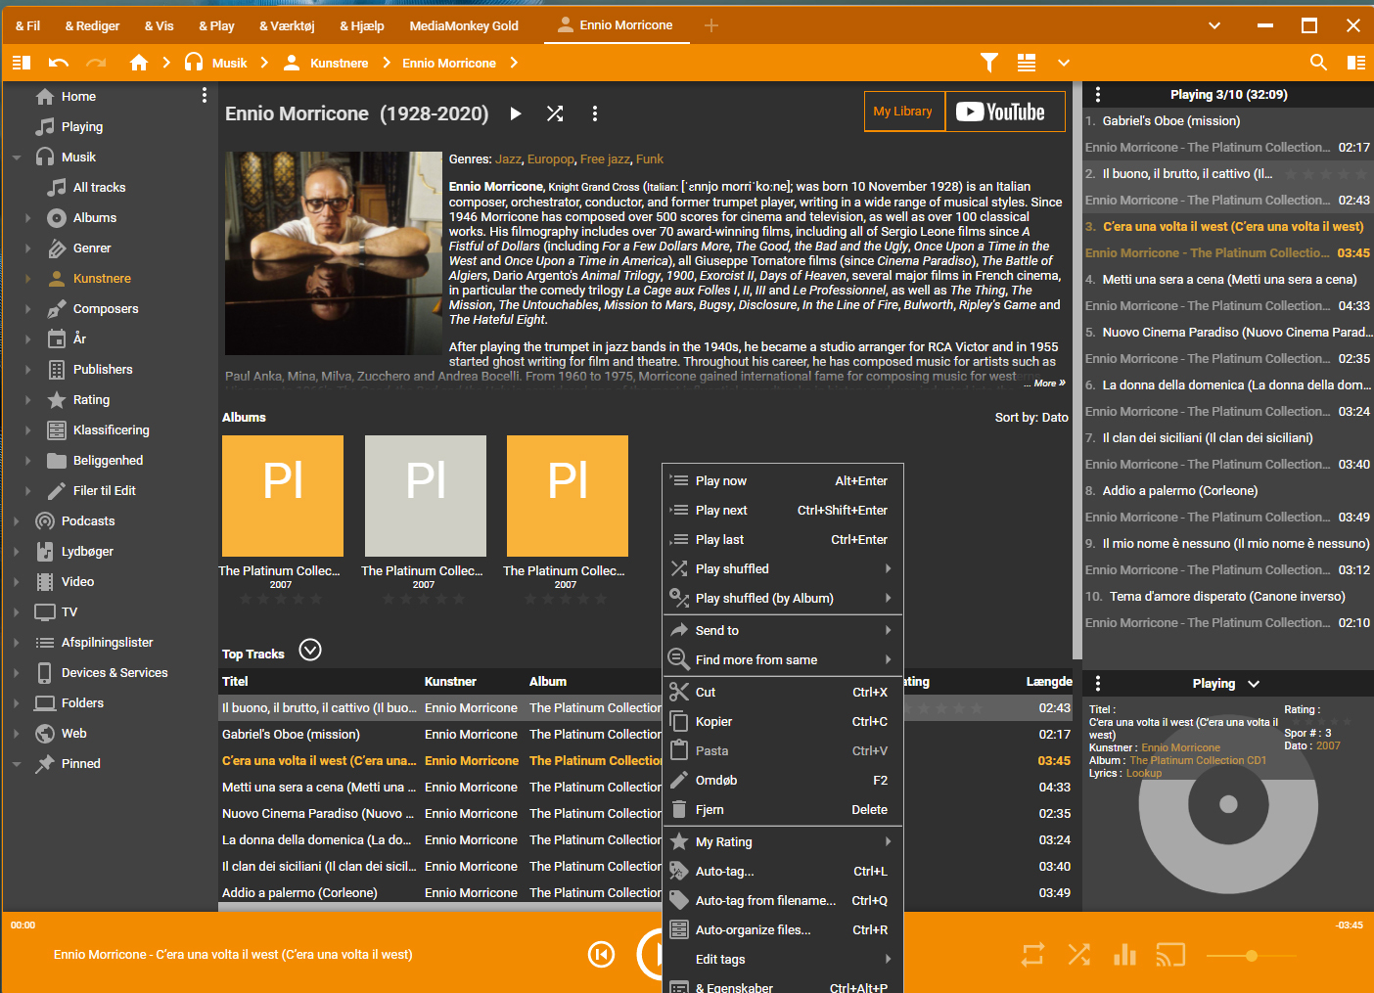The image size is (1374, 993).
Task: Open the Playing panel dropdown arrow
Action: (x=1254, y=684)
